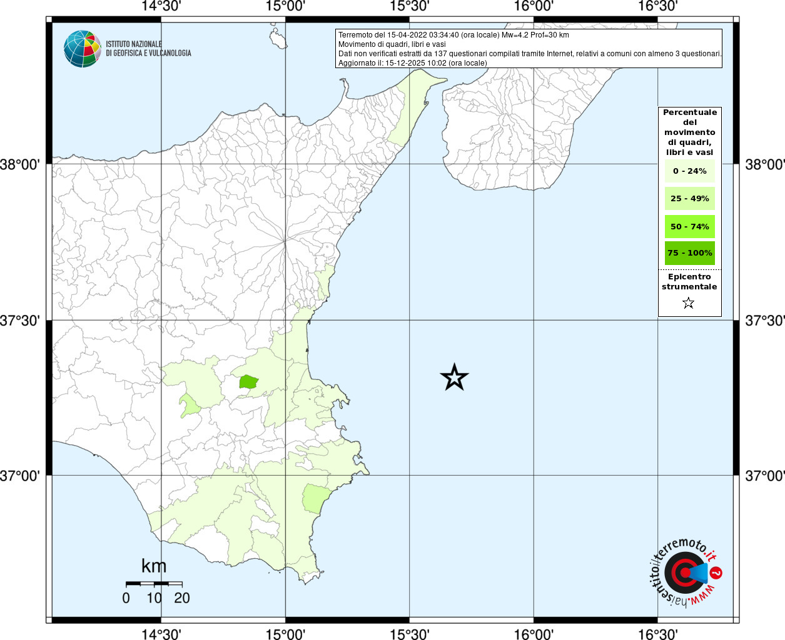Click the top axis label 15°30'
The height and width of the screenshot is (640, 785).
409,6
